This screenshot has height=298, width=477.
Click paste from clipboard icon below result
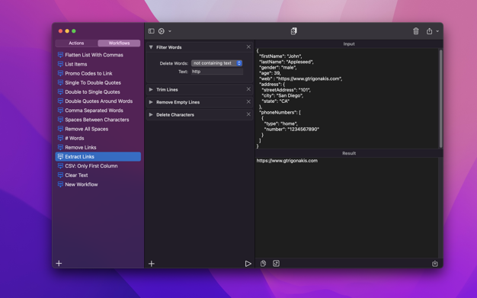(x=263, y=263)
